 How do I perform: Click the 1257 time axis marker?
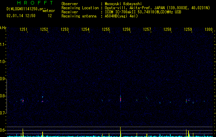tap(147, 29)
